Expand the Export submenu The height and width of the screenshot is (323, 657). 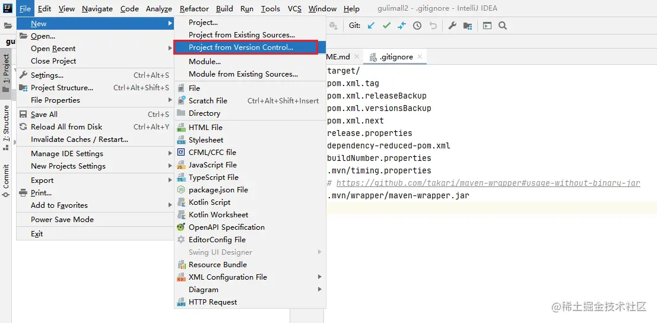(x=95, y=180)
